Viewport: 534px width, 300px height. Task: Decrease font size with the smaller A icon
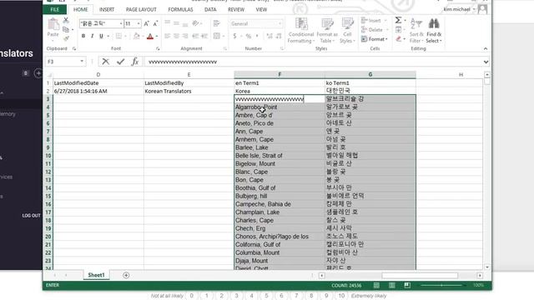point(155,23)
